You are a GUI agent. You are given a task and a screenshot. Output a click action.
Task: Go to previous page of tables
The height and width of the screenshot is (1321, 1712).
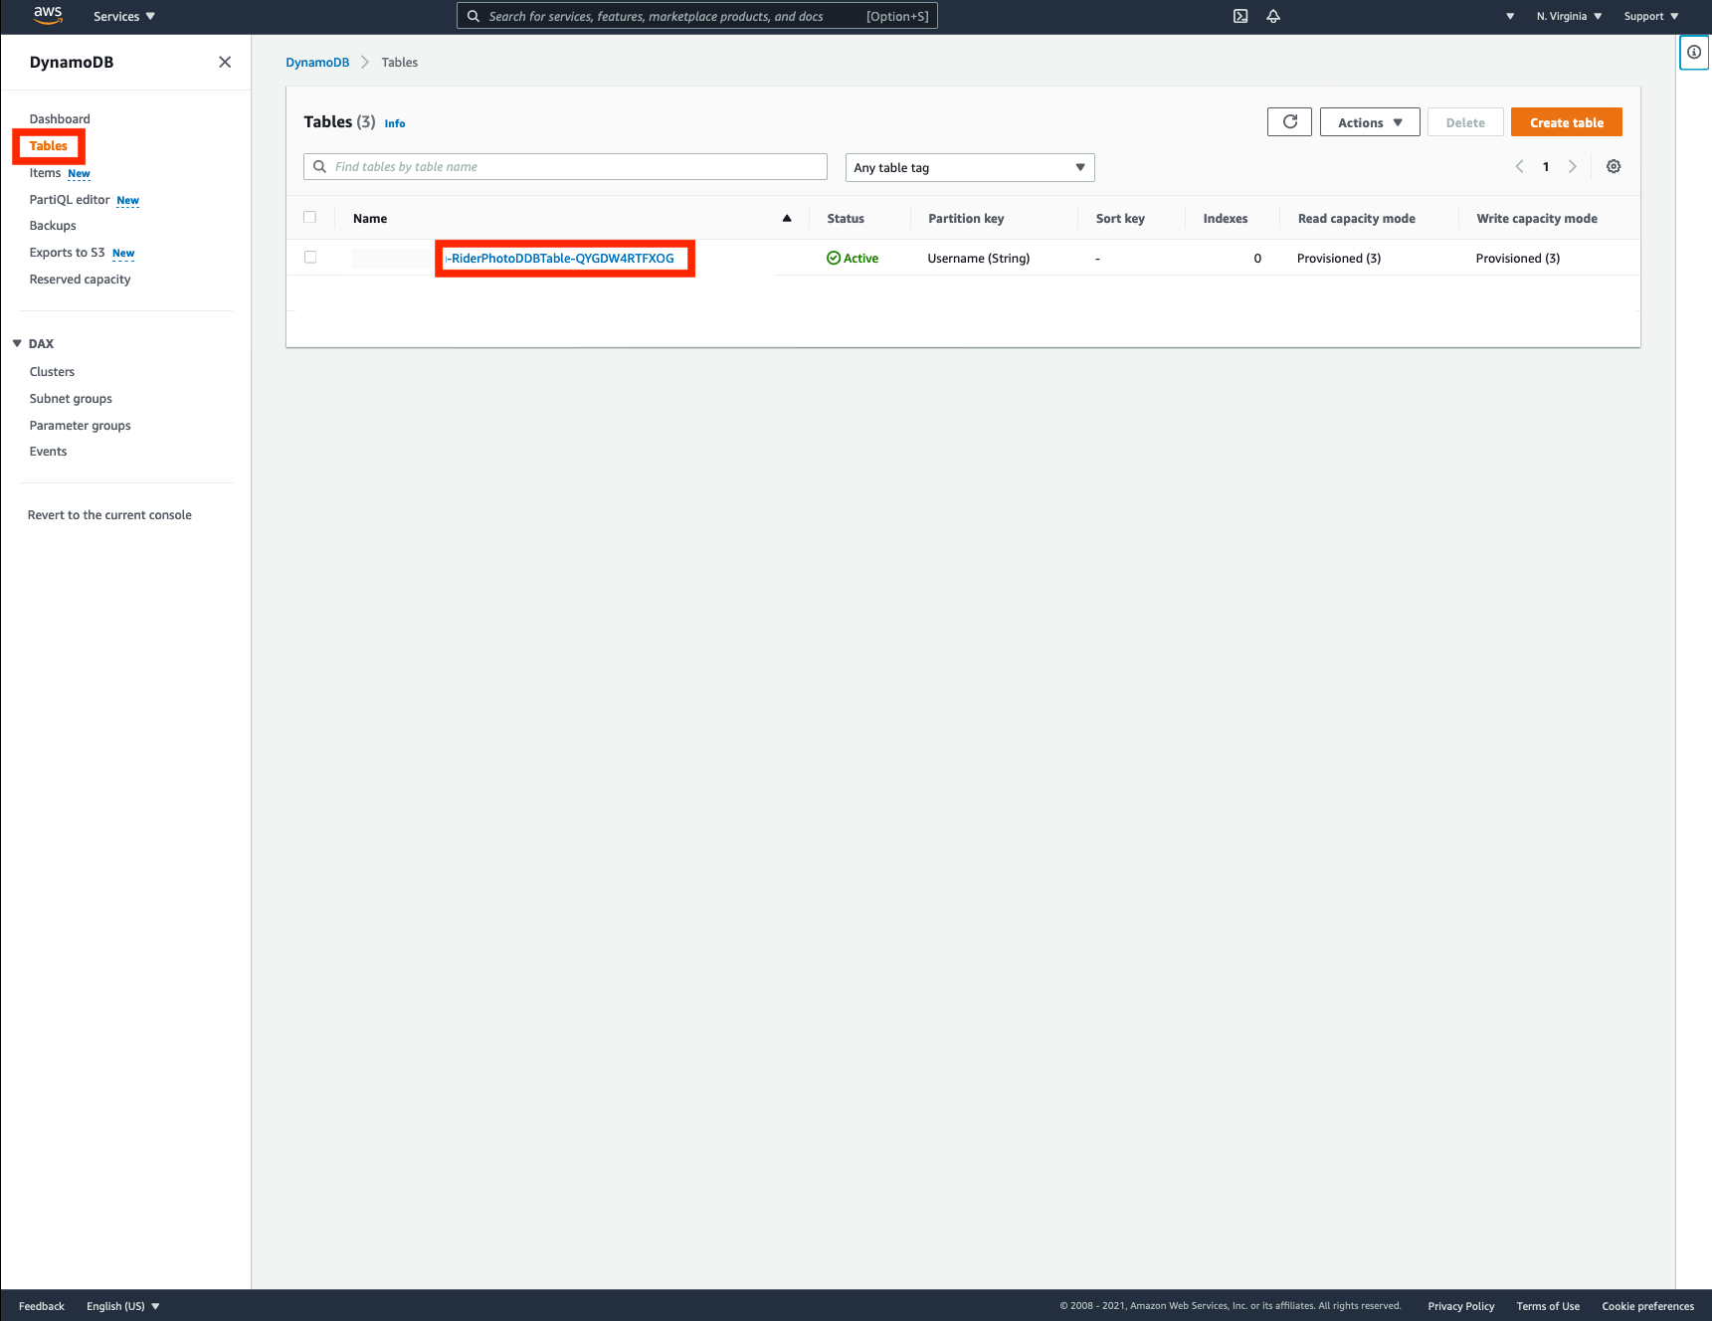click(1519, 166)
